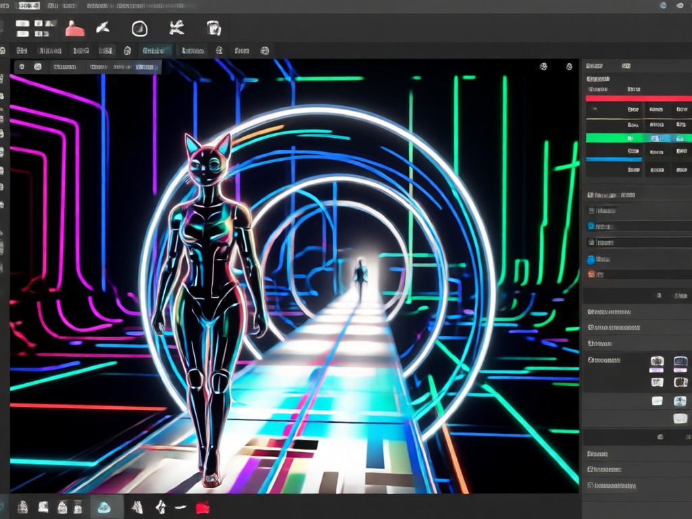Select the red stamp-shaped tool in the top toolbar
Image resolution: width=692 pixels, height=519 pixels.
tap(74, 28)
